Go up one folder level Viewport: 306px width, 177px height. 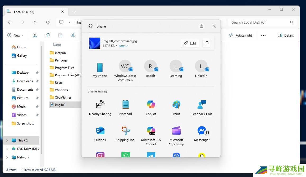[35, 22]
